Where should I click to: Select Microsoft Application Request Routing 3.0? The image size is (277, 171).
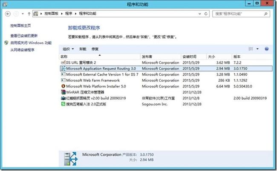[x=101, y=68]
